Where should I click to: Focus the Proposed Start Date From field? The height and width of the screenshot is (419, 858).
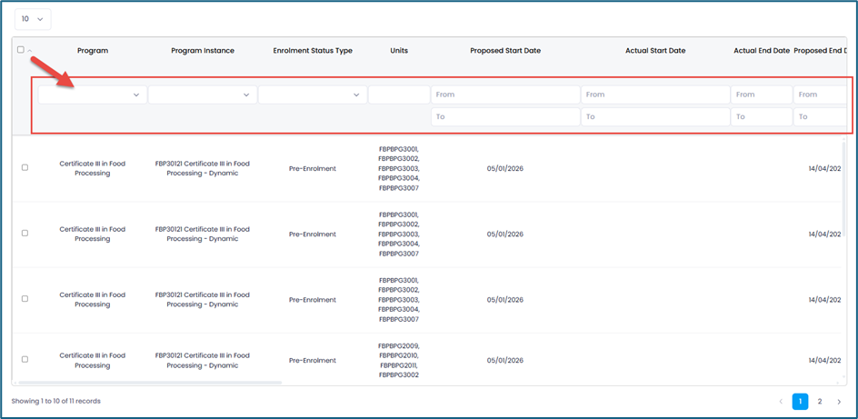[505, 95]
